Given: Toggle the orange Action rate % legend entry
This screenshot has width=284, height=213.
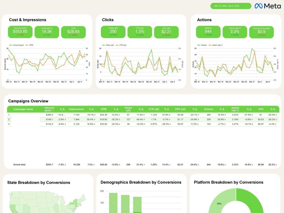Looking at the screenshot, I should point(216,45).
